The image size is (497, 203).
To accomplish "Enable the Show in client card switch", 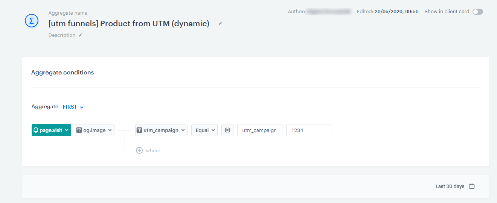I will pos(477,12).
